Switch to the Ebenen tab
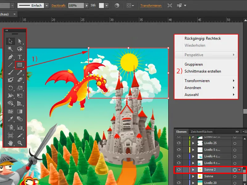This screenshot has width=247, height=185. coord(181,132)
